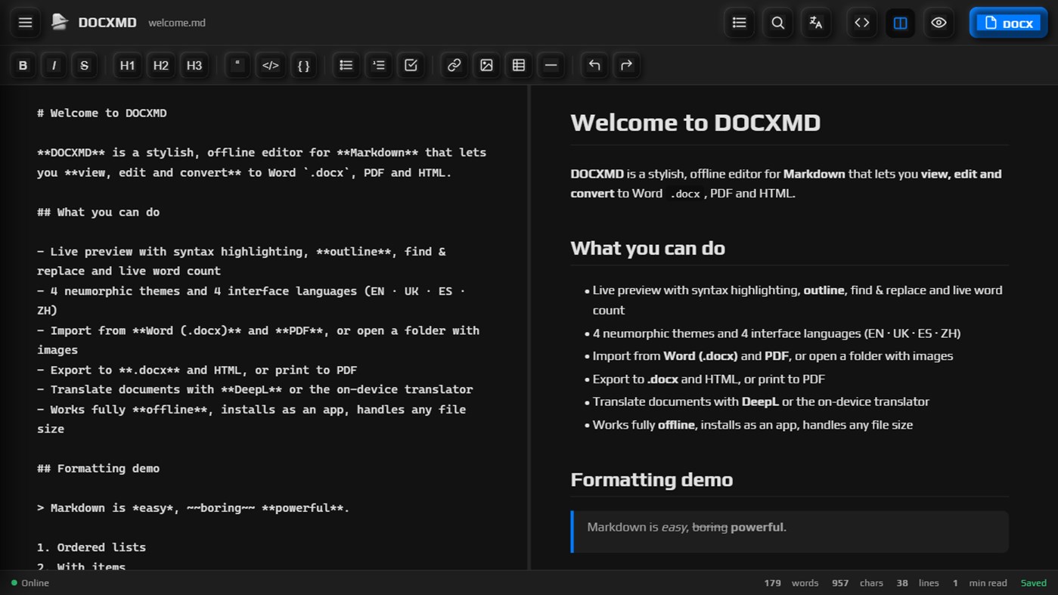Click preview bullet 'Import from Word (.docx)'
This screenshot has width=1058, height=595.
772,356
